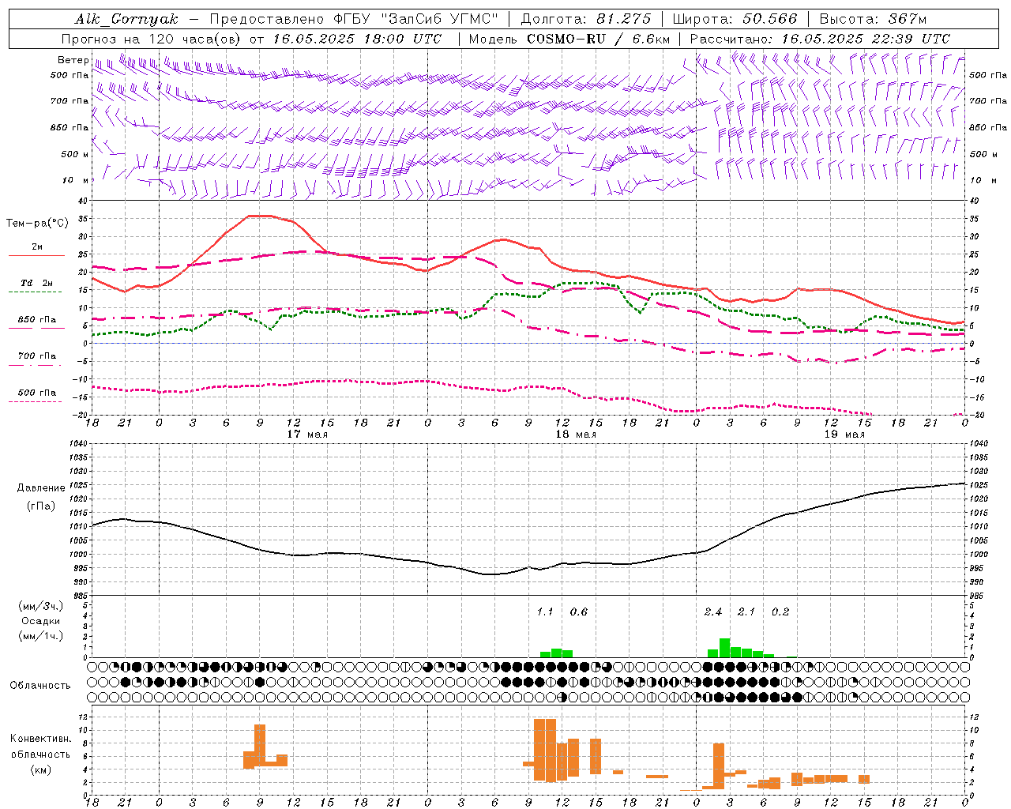The width and height of the screenshot is (1011, 809).
Task: Click the '(км)' unit label
Action: 40,769
